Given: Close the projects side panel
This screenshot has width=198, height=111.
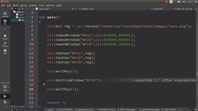Looking at the screenshot, I should coord(23,9).
